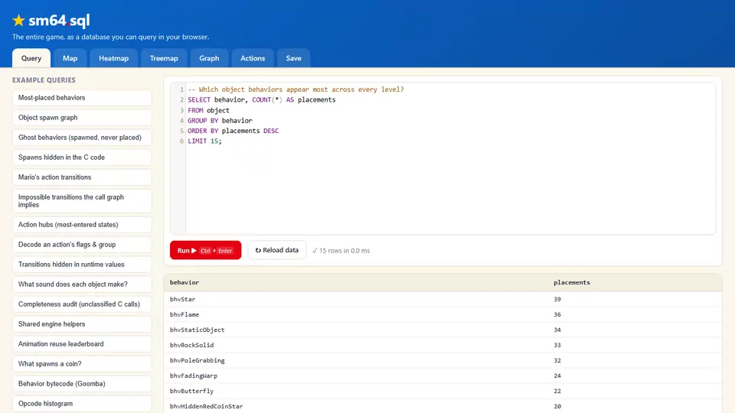Click the Reload data button

276,250
